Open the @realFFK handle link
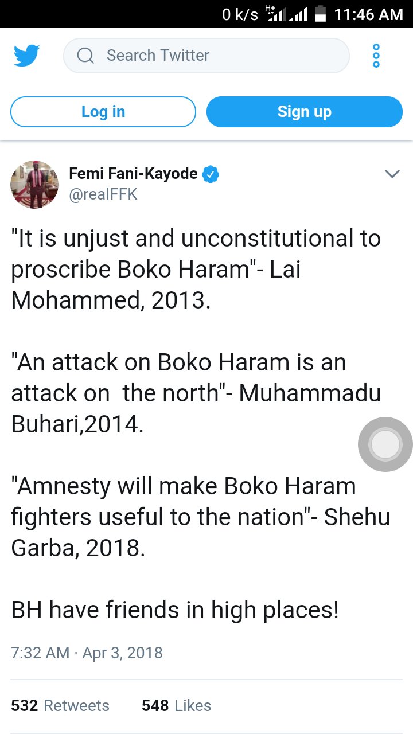This screenshot has width=413, height=734. tap(103, 194)
